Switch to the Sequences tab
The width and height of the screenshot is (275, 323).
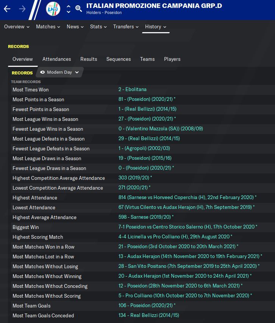pyautogui.click(x=119, y=59)
